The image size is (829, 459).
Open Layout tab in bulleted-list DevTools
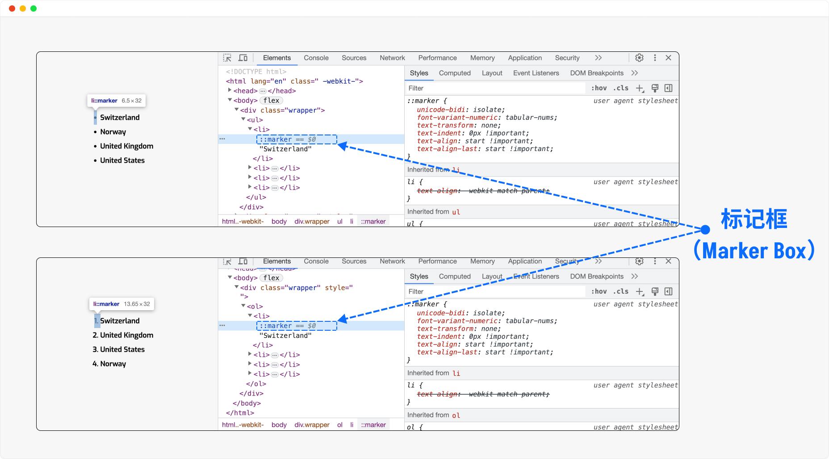(x=492, y=73)
